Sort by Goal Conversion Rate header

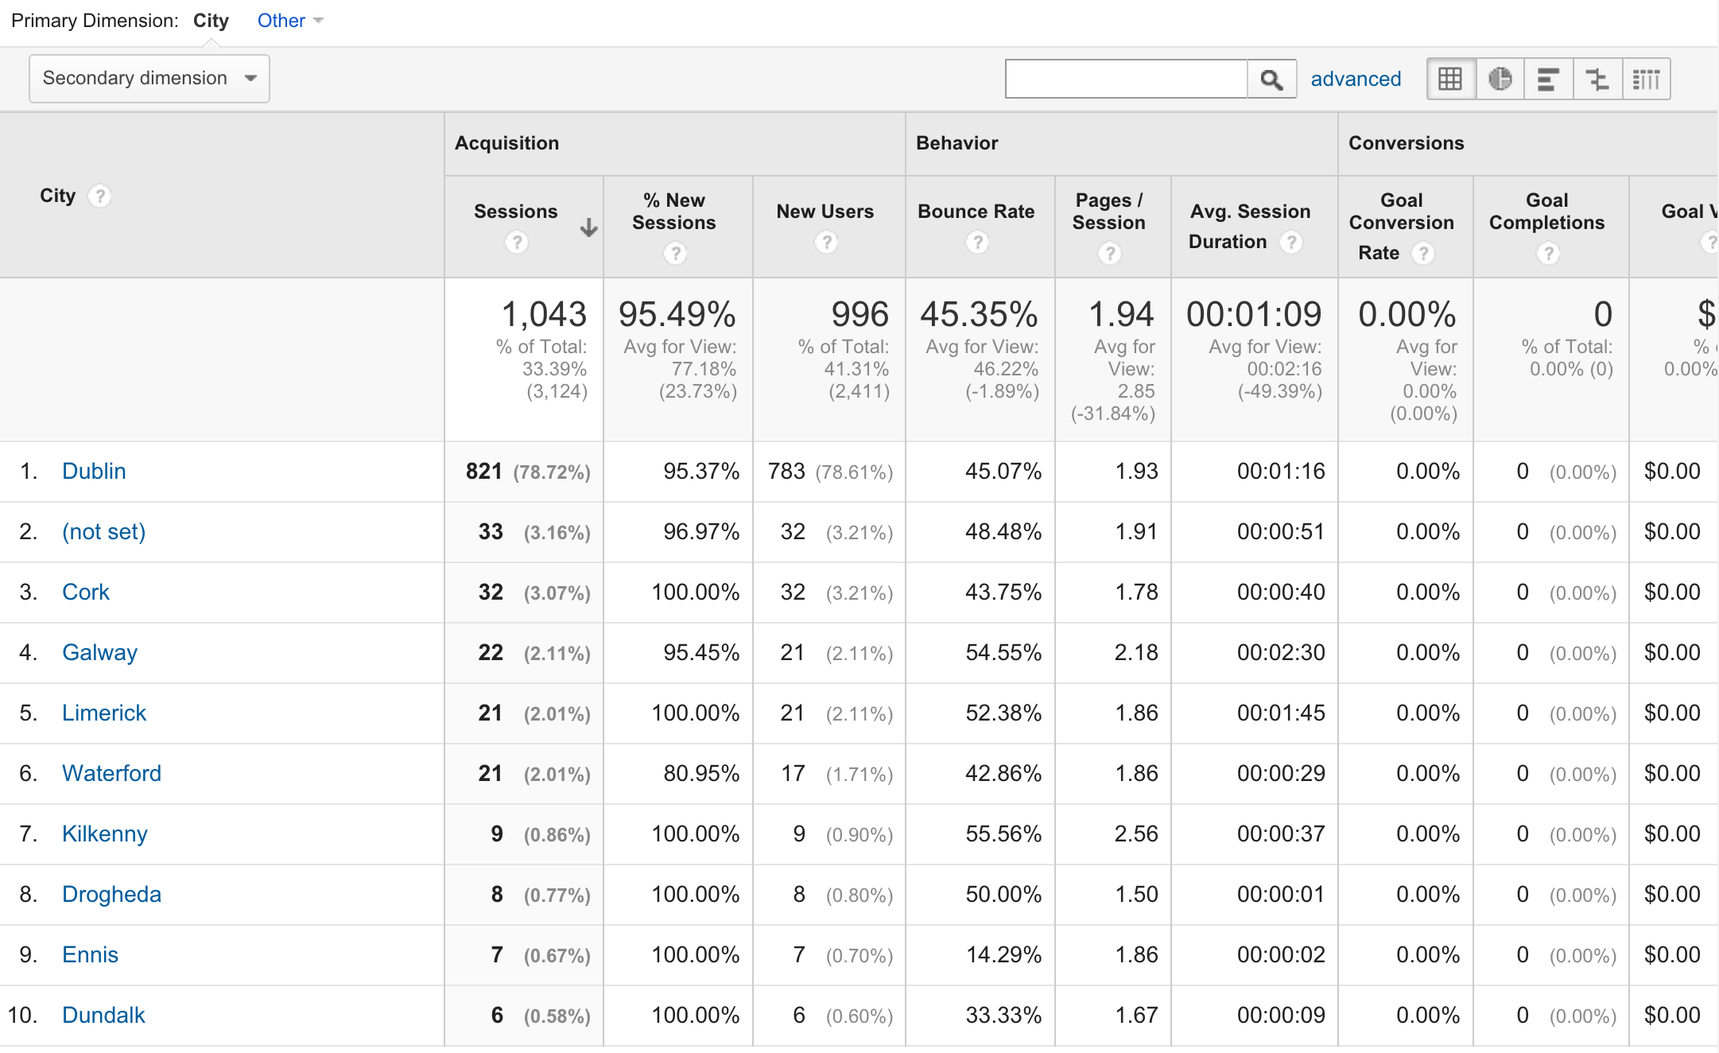click(x=1402, y=227)
